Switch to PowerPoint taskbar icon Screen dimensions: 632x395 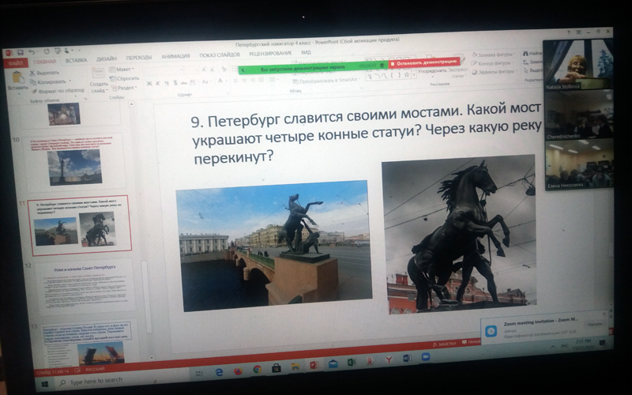tap(314, 365)
